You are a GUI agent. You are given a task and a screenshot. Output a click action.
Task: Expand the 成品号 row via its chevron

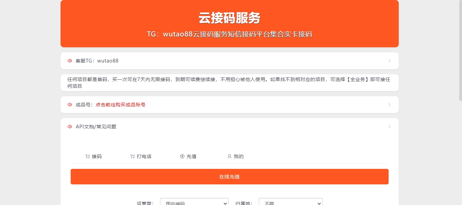click(389, 105)
